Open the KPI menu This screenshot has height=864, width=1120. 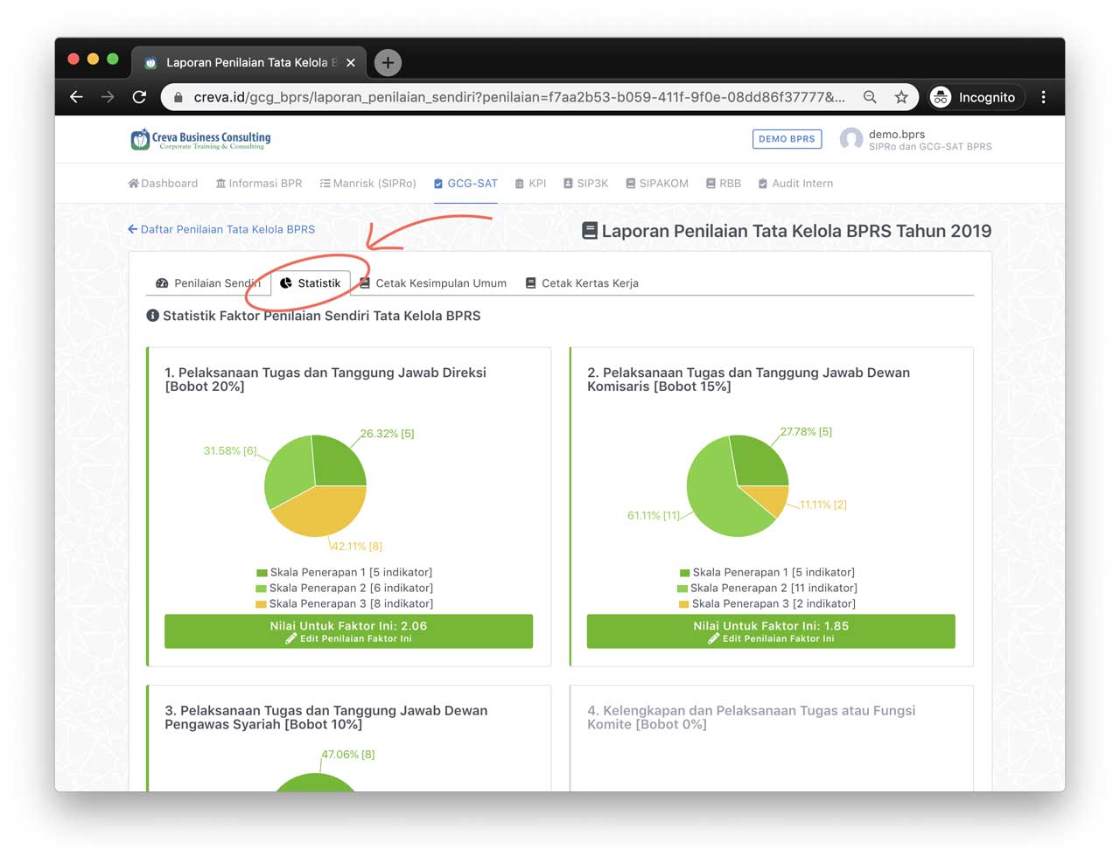pos(530,184)
